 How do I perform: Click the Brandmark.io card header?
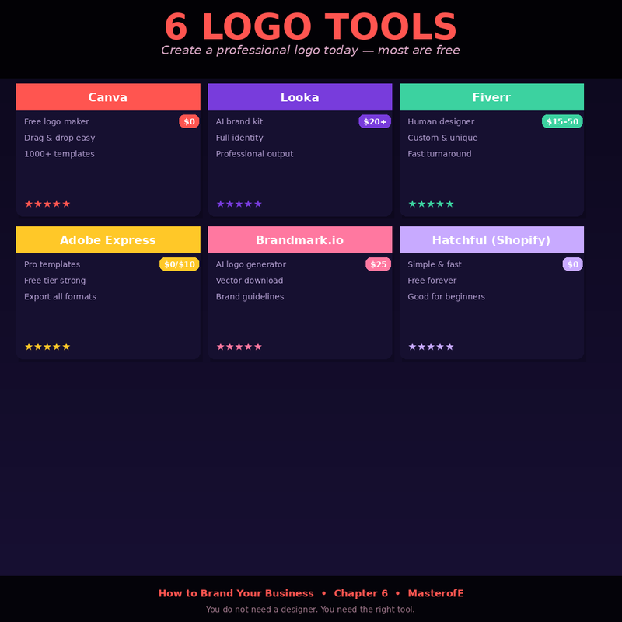point(299,239)
